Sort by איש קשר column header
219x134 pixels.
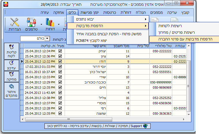(x=86, y=46)
